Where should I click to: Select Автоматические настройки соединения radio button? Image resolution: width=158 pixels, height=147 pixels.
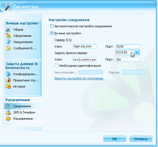click(52, 26)
